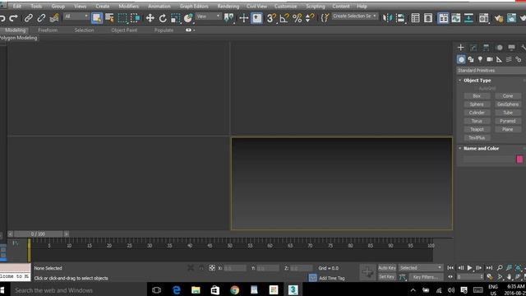Open the key mode Selected dropdown
Image resolution: width=526 pixels, height=296 pixels.
click(421, 268)
